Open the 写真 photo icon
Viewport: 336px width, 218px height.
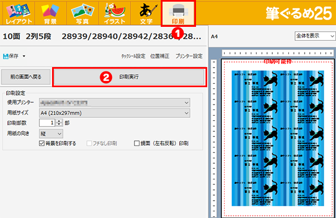pyautogui.click(x=82, y=13)
